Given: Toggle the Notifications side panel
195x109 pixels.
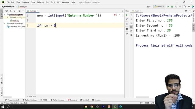Looking at the screenshot, I should click(x=193, y=16).
